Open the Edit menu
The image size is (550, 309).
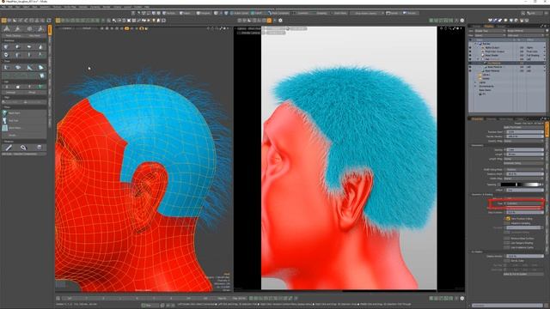point(10,7)
